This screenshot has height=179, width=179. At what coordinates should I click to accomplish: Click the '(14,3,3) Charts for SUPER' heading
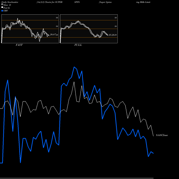click(49, 2)
